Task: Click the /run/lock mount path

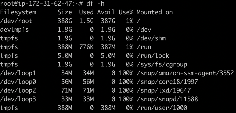Action: (153, 56)
